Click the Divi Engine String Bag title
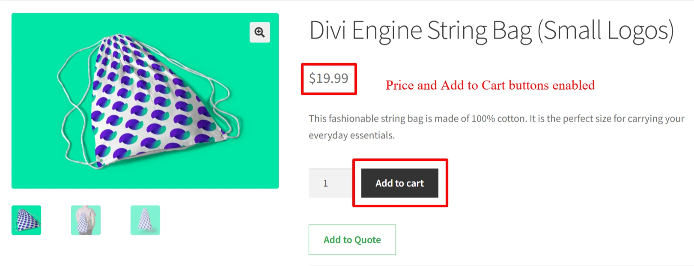This screenshot has width=694, height=266. (491, 31)
